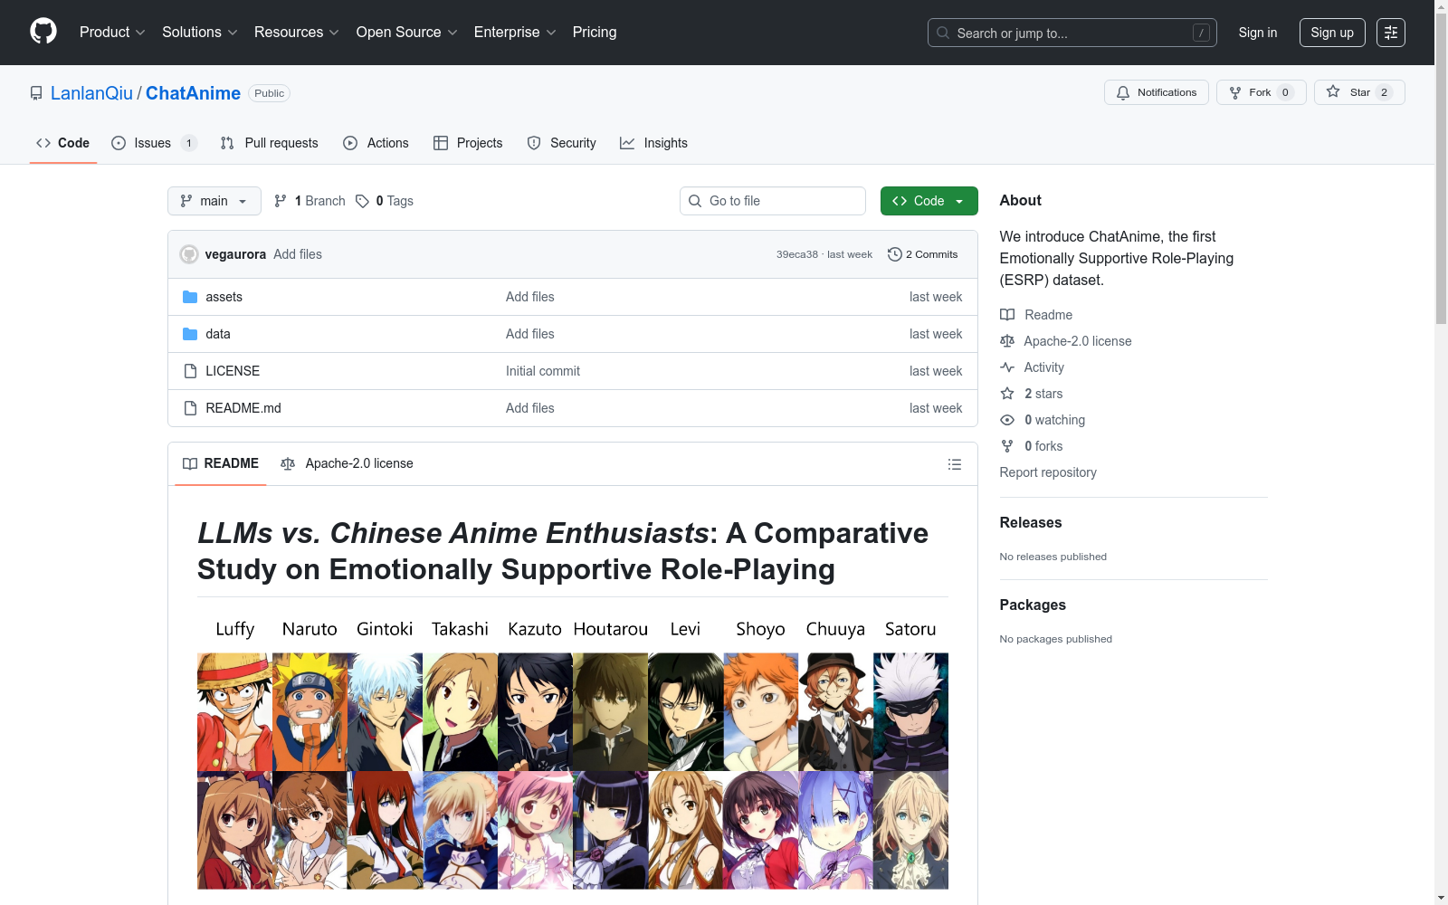Open the Open Source dropdown
Viewport: 1448px width, 905px height.
click(x=407, y=32)
